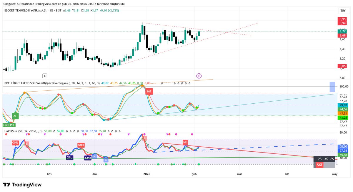Click the 8S cell in the signal table
The height and width of the screenshot is (192, 353).
[x=332, y=159]
